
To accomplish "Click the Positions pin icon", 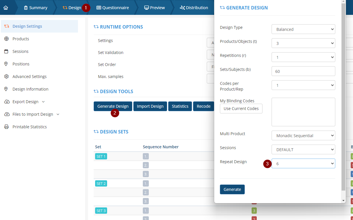I will click(x=6, y=64).
